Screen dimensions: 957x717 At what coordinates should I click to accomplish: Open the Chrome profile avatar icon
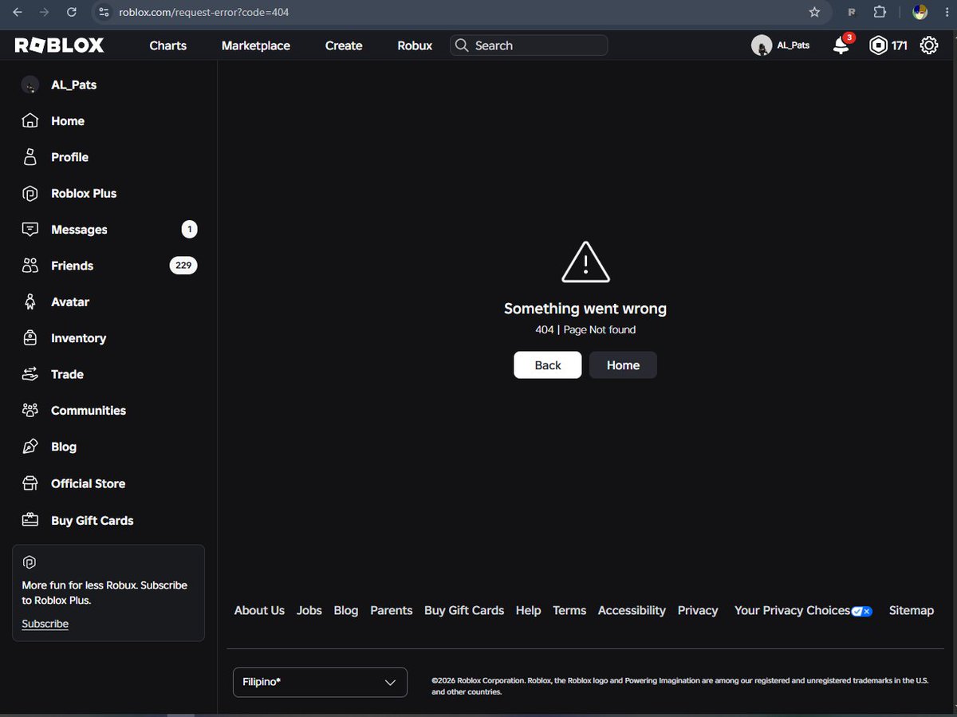[x=920, y=12]
